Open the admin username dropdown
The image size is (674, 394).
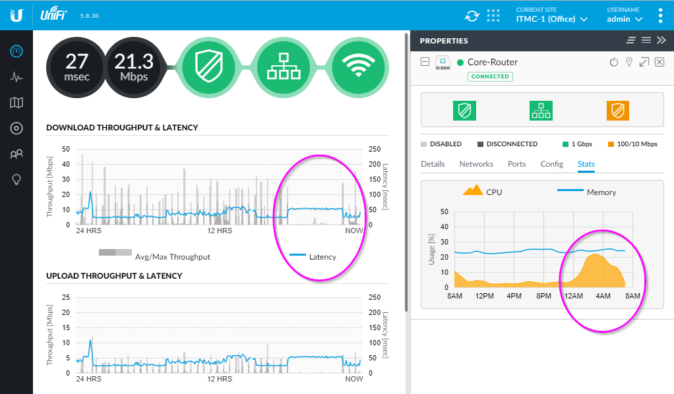[625, 19]
